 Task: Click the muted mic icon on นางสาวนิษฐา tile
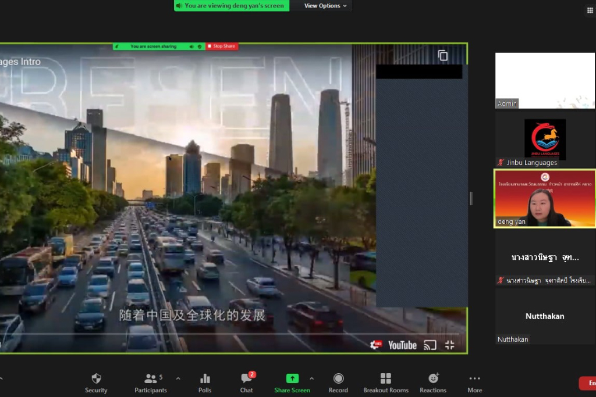point(501,281)
